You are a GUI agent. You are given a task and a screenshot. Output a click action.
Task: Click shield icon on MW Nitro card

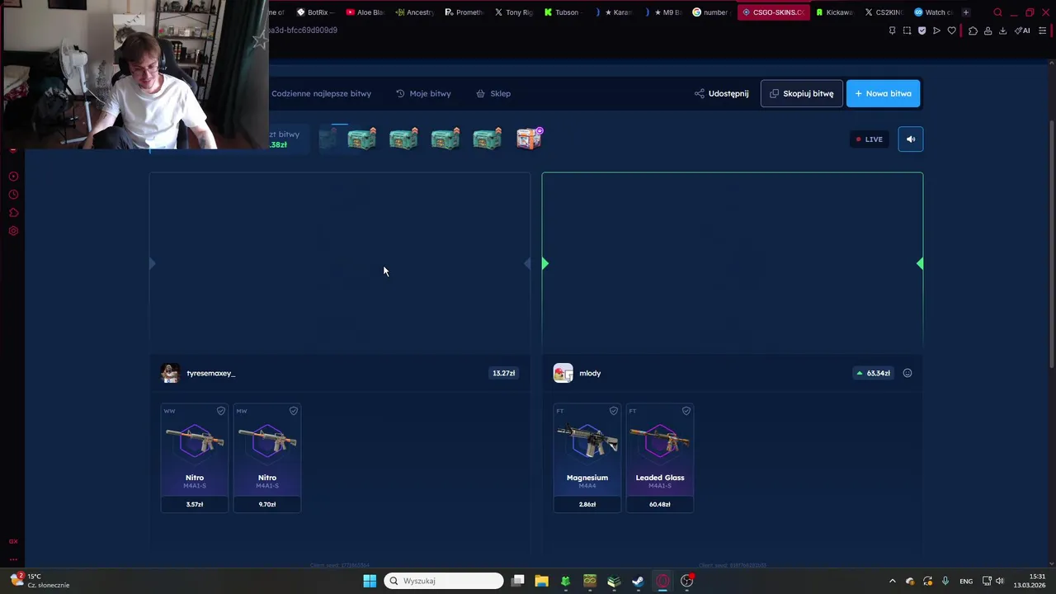click(294, 411)
